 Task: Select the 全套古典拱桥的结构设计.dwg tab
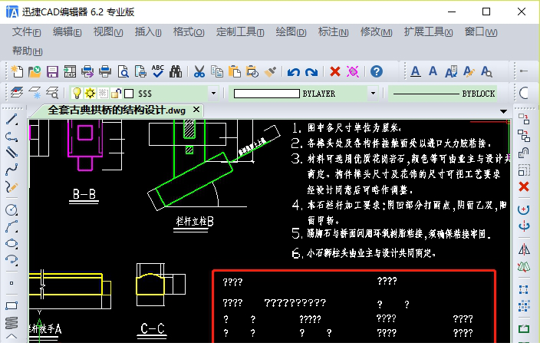117,110
